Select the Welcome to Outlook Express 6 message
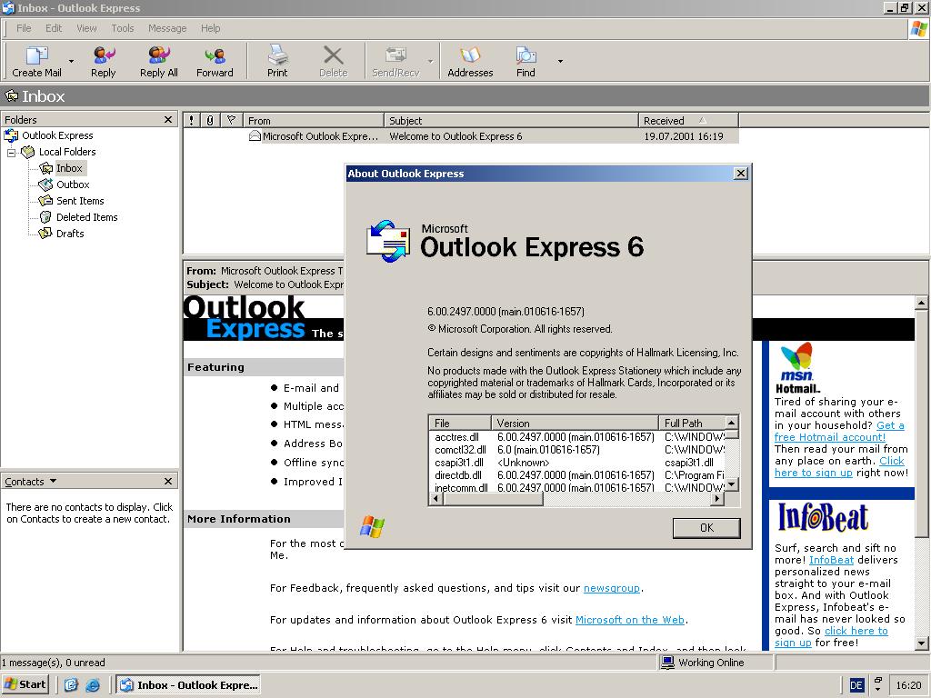 pos(461,136)
